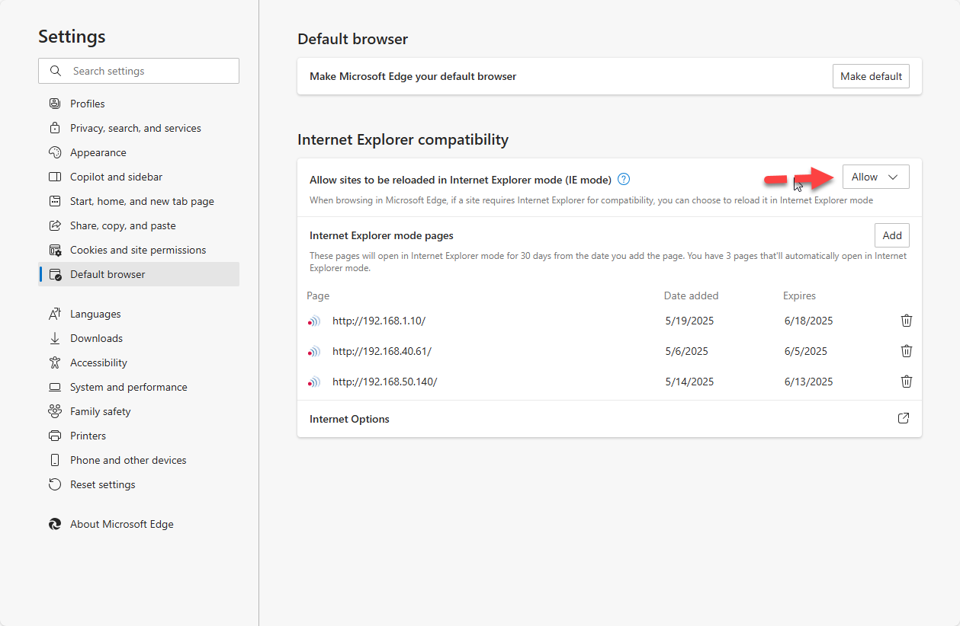The image size is (960, 626).
Task: Click the http://192.168.50.140/ page URL
Action: [385, 382]
